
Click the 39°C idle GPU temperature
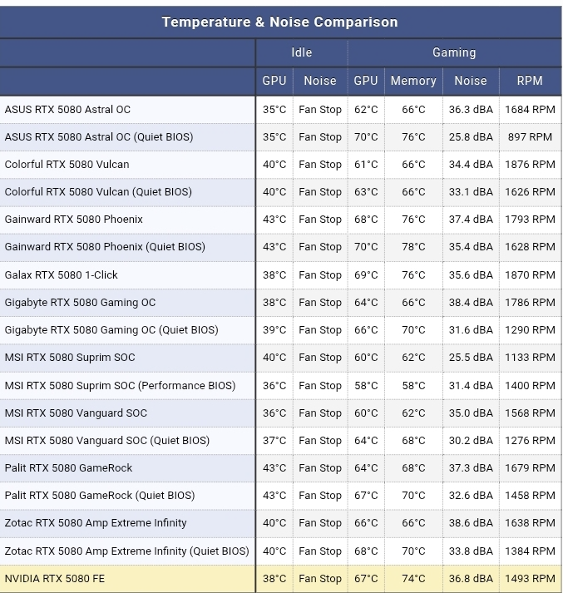[x=274, y=330]
